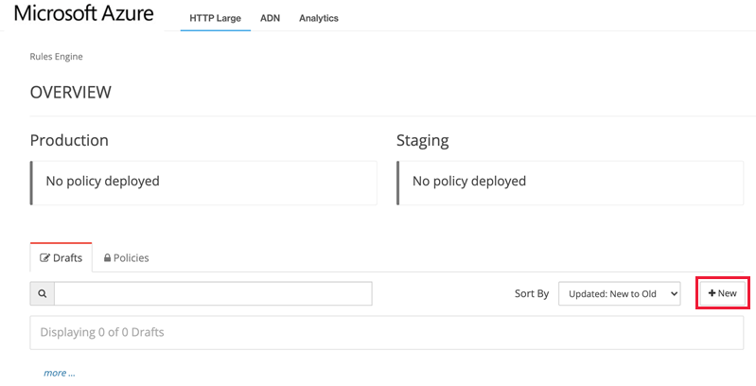Screen dimensions: 756x386
Task: Click the Microsoft Azure logo
Action: [84, 13]
